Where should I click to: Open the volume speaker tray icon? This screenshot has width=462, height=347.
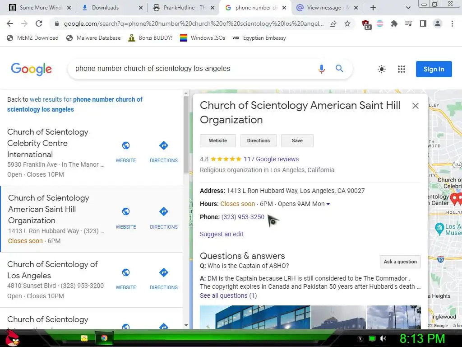383,338
